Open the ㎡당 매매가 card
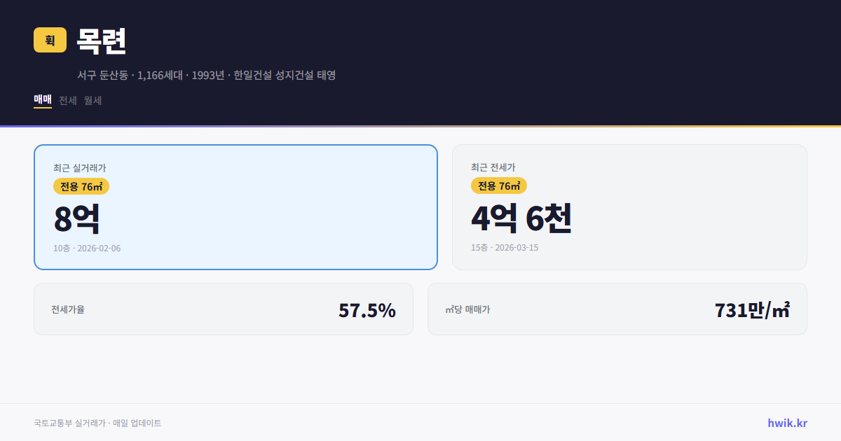841x441 pixels. click(x=617, y=309)
